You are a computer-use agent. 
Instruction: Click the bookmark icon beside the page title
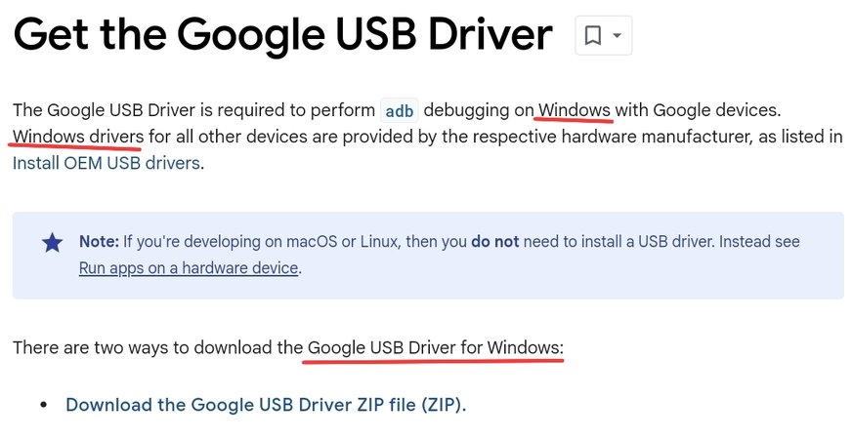592,36
